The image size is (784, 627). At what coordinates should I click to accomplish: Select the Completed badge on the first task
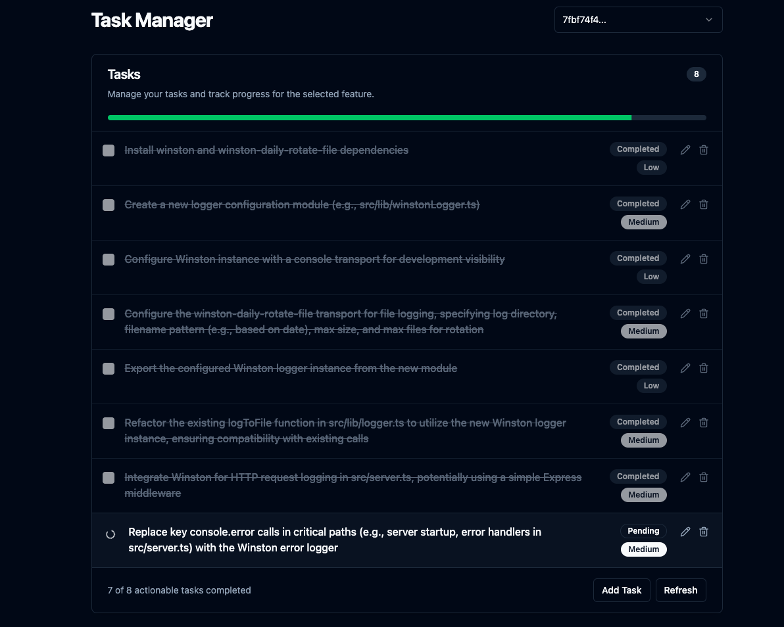tap(638, 149)
